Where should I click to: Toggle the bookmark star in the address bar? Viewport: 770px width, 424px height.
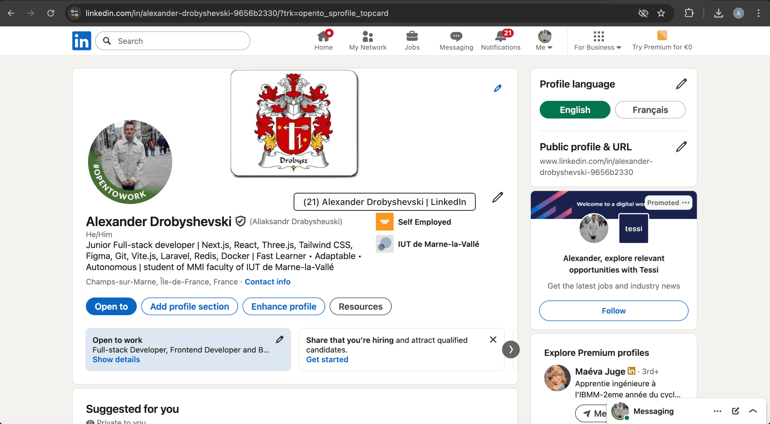click(661, 13)
